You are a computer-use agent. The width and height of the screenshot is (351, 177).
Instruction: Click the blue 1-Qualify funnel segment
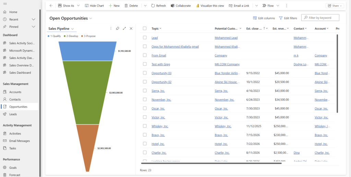tap(87, 51)
